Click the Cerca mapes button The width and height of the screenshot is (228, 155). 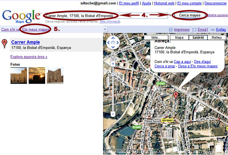[x=190, y=15]
